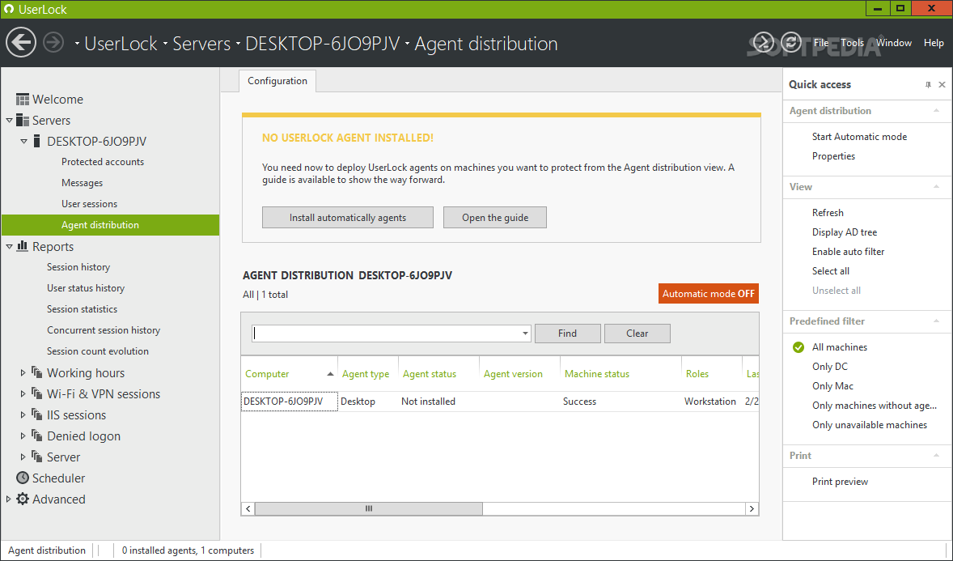953x561 pixels.
Task: Expand the Denied logon node
Action: (23, 436)
